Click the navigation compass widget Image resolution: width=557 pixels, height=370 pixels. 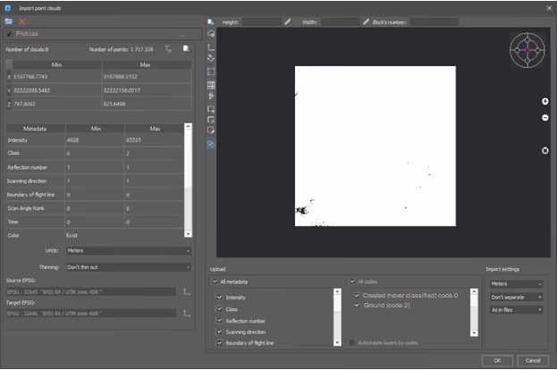[527, 50]
